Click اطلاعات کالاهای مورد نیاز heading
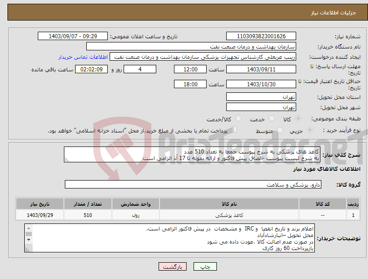The height and width of the screenshot is (279, 368). (x=326, y=169)
